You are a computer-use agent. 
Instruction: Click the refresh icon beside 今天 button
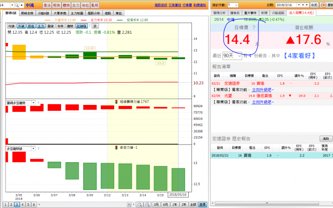(323, 5)
